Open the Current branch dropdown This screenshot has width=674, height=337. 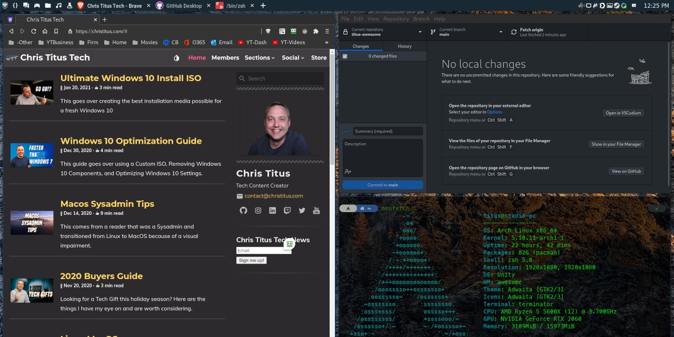466,32
